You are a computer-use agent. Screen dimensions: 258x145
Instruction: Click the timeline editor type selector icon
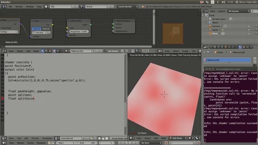coord(4,143)
